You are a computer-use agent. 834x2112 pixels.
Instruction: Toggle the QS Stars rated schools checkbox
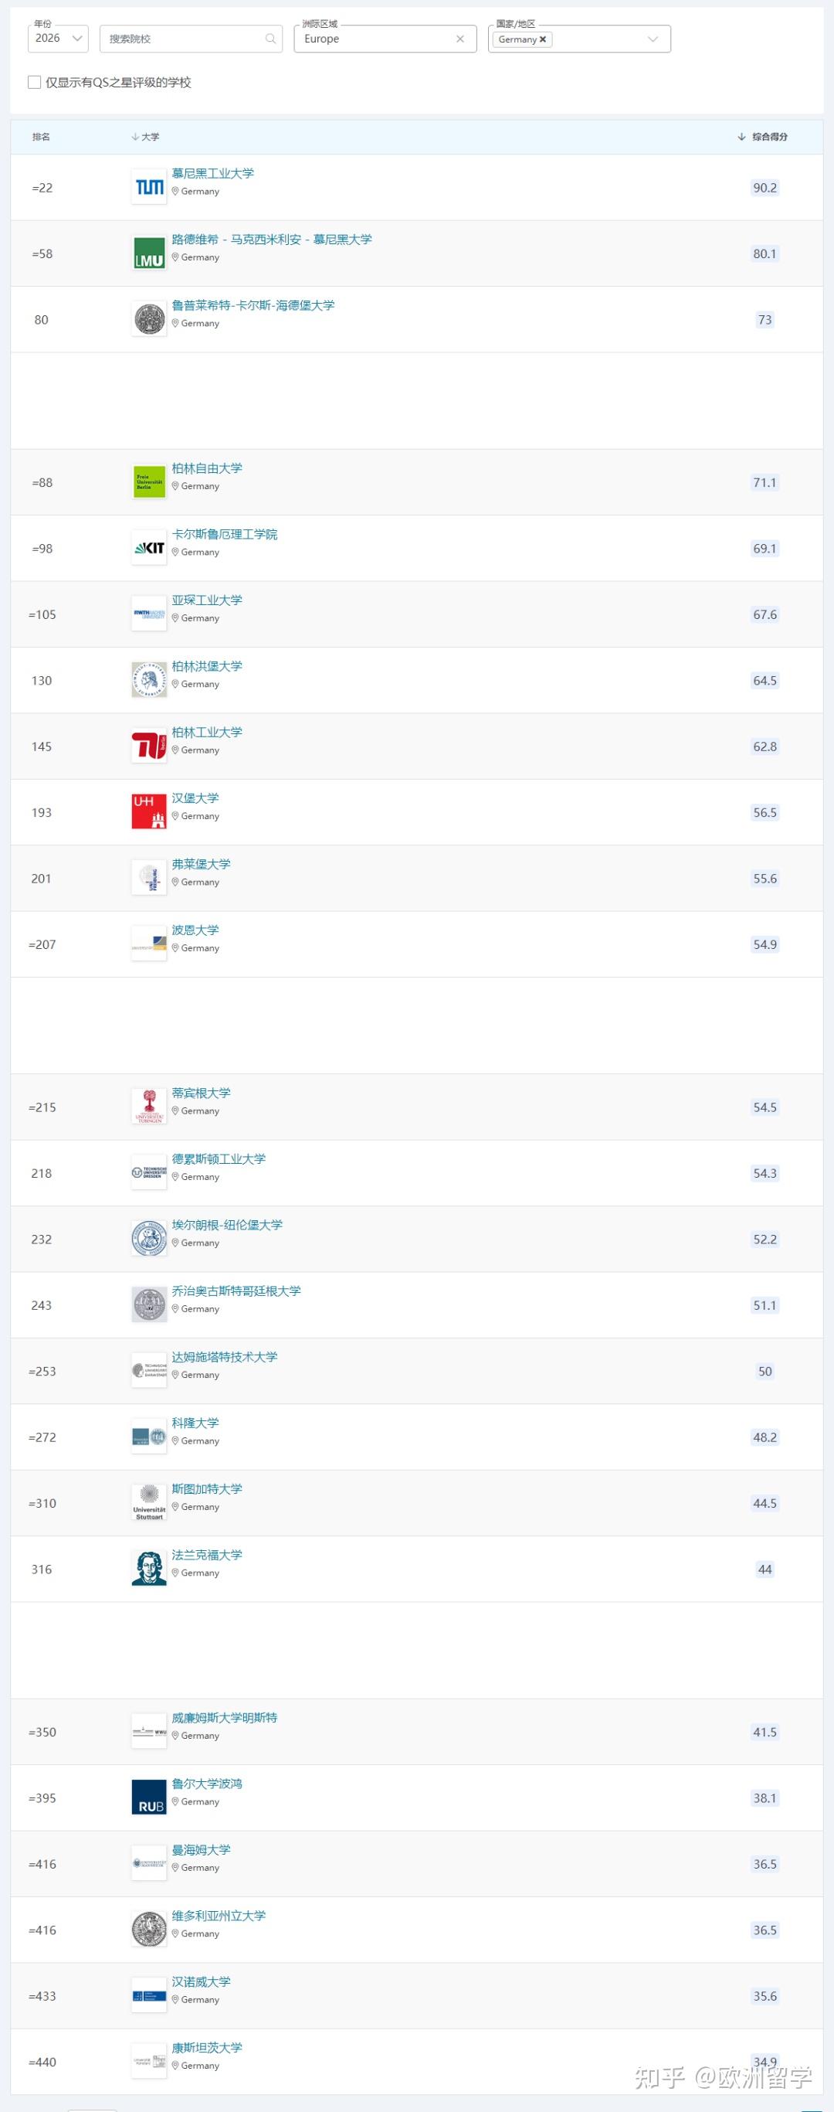[35, 82]
